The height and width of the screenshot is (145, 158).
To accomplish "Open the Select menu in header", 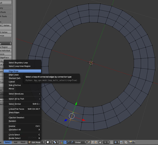I will (8, 142).
